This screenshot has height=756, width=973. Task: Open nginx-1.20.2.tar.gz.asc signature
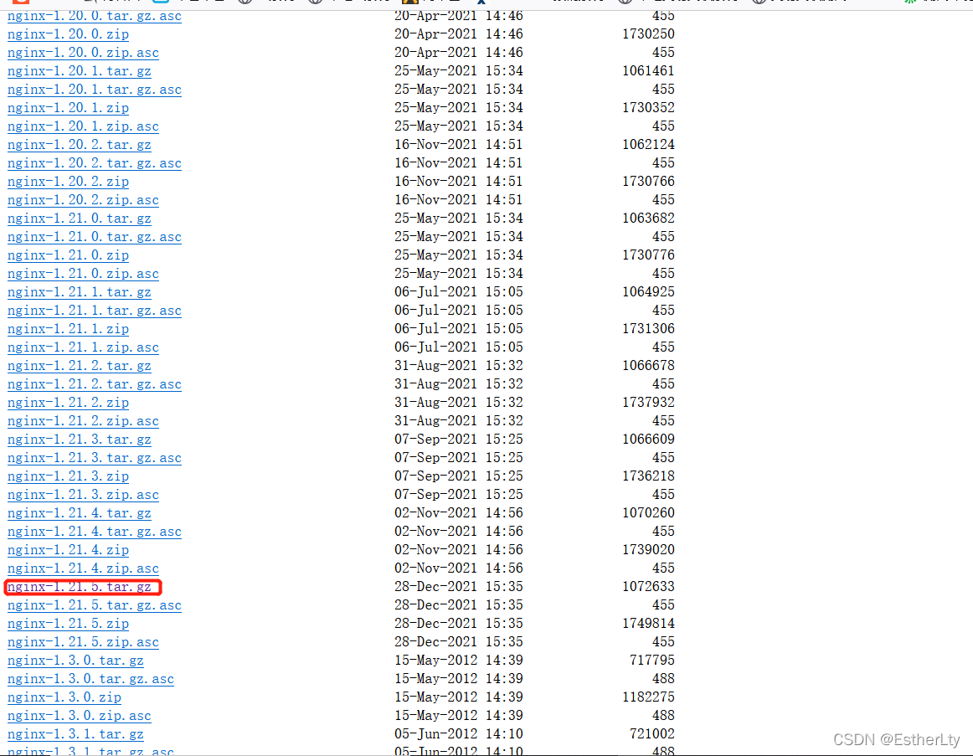coord(95,163)
